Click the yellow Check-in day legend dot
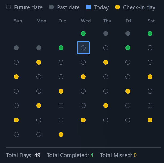164x163 pixels. tap(117, 7)
